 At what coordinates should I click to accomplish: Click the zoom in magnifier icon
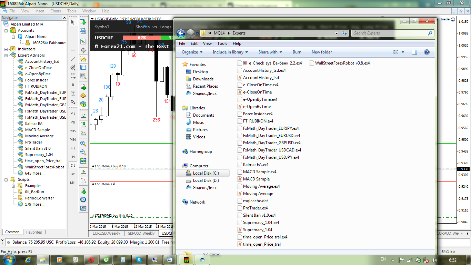tap(83, 143)
